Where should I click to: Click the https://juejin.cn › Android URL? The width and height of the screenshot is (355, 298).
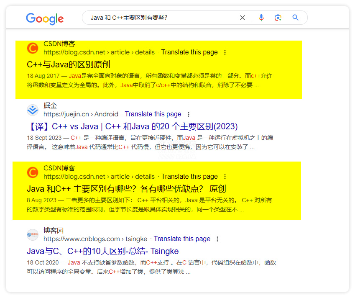tap(81, 114)
